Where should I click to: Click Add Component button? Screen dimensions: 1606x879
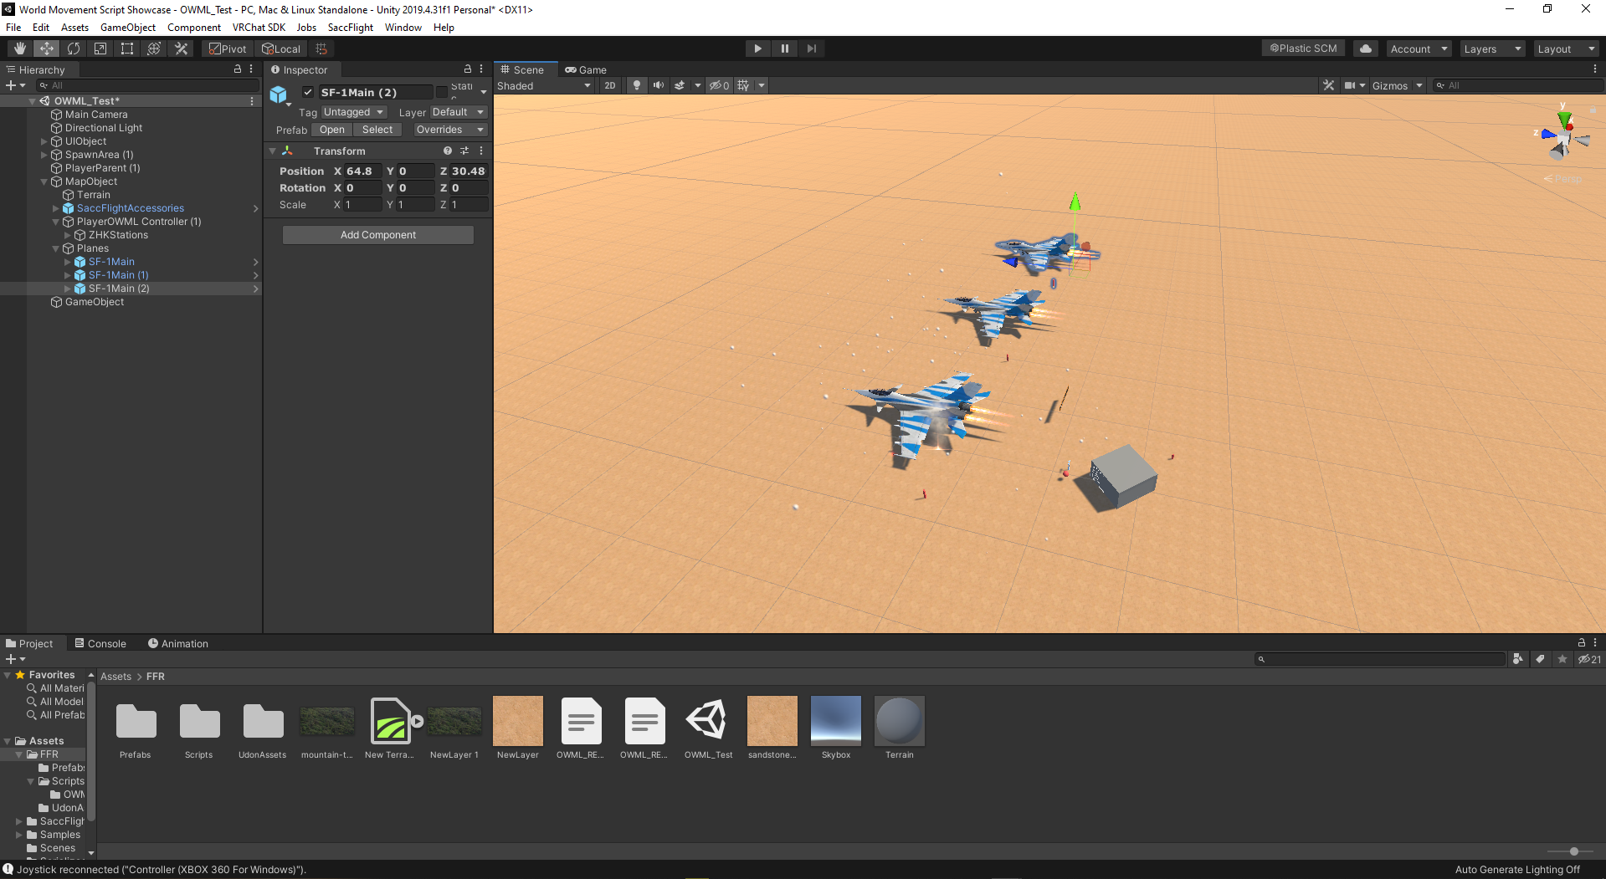tap(378, 235)
